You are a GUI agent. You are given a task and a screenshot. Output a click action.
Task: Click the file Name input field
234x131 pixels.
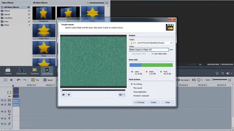(149, 49)
